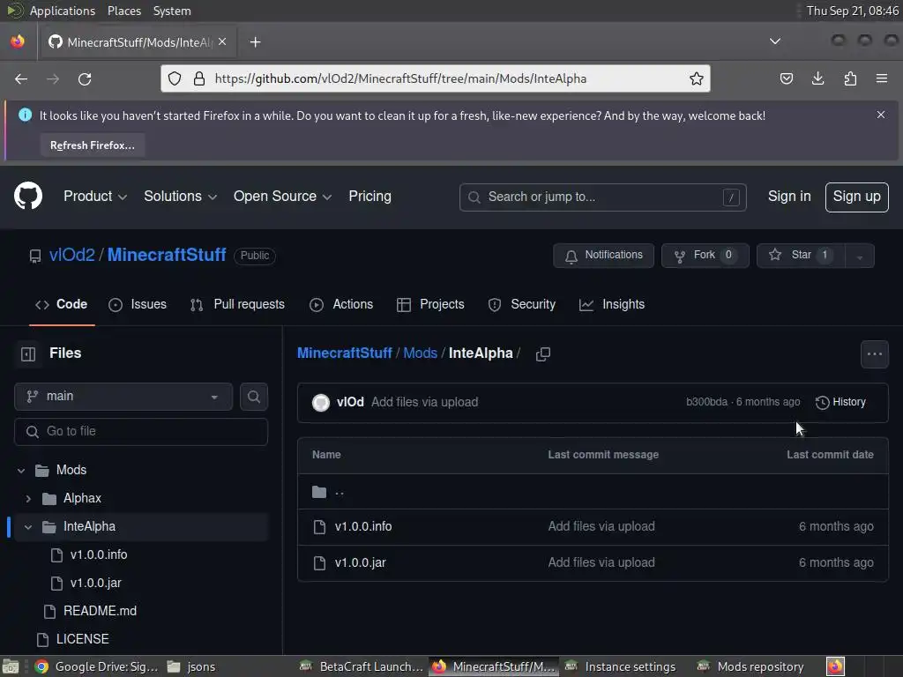Click the tracking protection shield icon
The height and width of the screenshot is (677, 903).
pyautogui.click(x=175, y=78)
